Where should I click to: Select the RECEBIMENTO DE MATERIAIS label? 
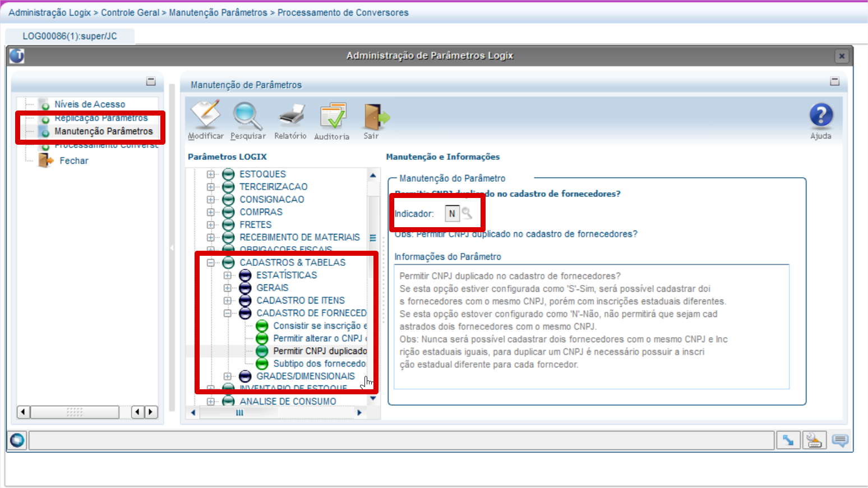pos(300,237)
